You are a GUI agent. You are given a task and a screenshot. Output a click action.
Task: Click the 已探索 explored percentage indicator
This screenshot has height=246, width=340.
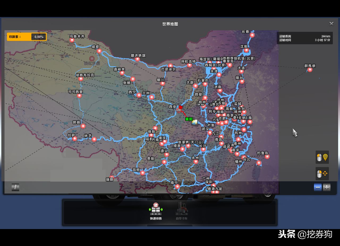click(x=27, y=37)
